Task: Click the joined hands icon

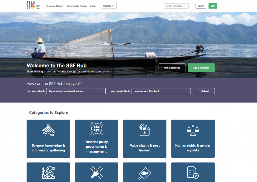Action: (x=97, y=172)
